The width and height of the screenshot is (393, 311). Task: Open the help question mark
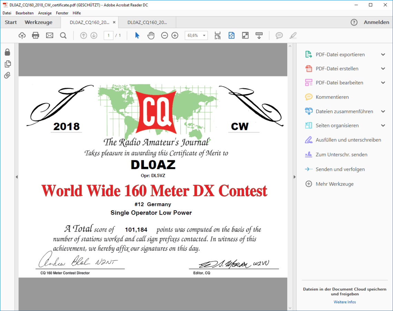coord(354,22)
